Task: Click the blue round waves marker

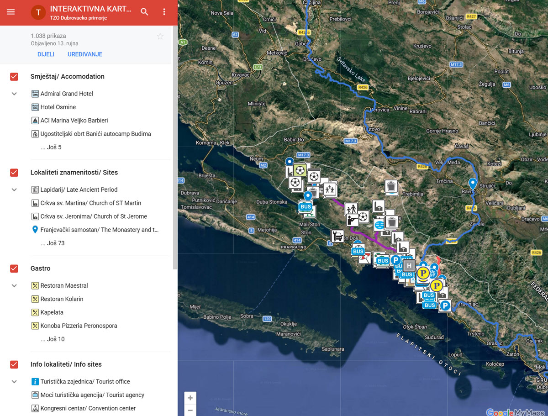Action: 379,225
